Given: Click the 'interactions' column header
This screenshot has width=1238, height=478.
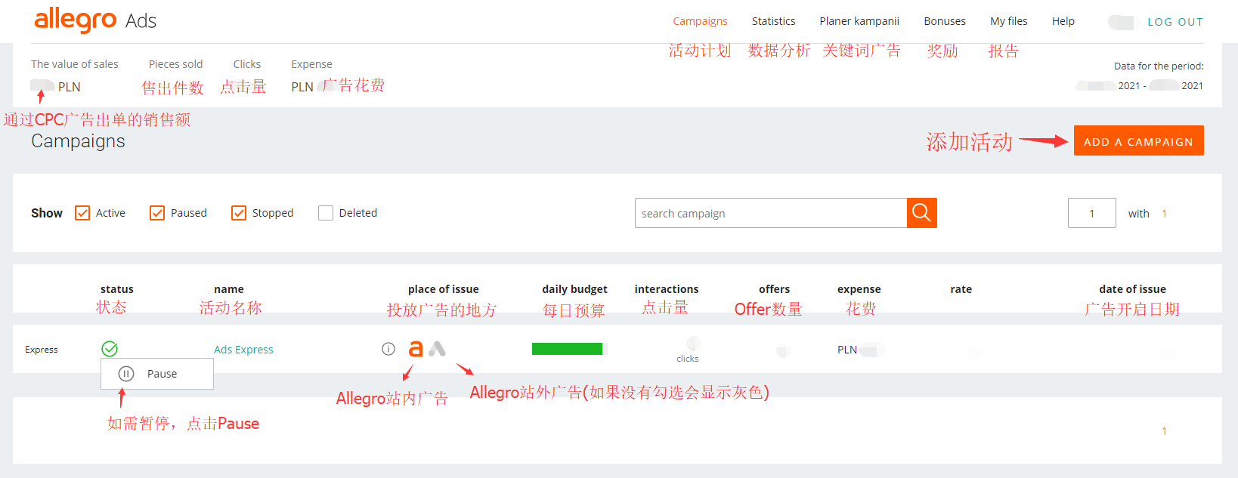Looking at the screenshot, I should click(x=667, y=289).
